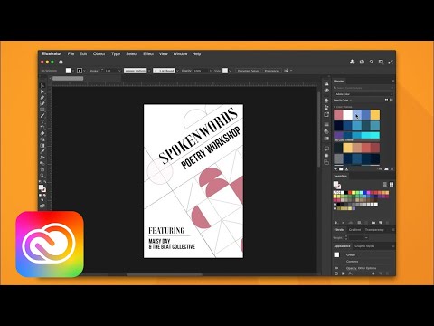Switch to the Transparency tab
Screen dimensions: 434x326
pos(374,230)
